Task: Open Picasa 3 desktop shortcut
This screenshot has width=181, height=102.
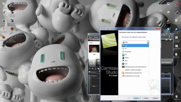Action: [x=168, y=13]
